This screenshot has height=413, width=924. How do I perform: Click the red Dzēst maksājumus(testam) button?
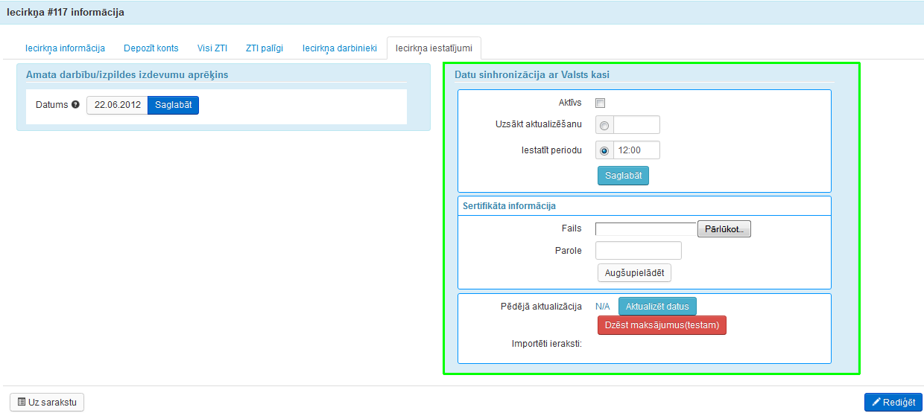point(662,325)
